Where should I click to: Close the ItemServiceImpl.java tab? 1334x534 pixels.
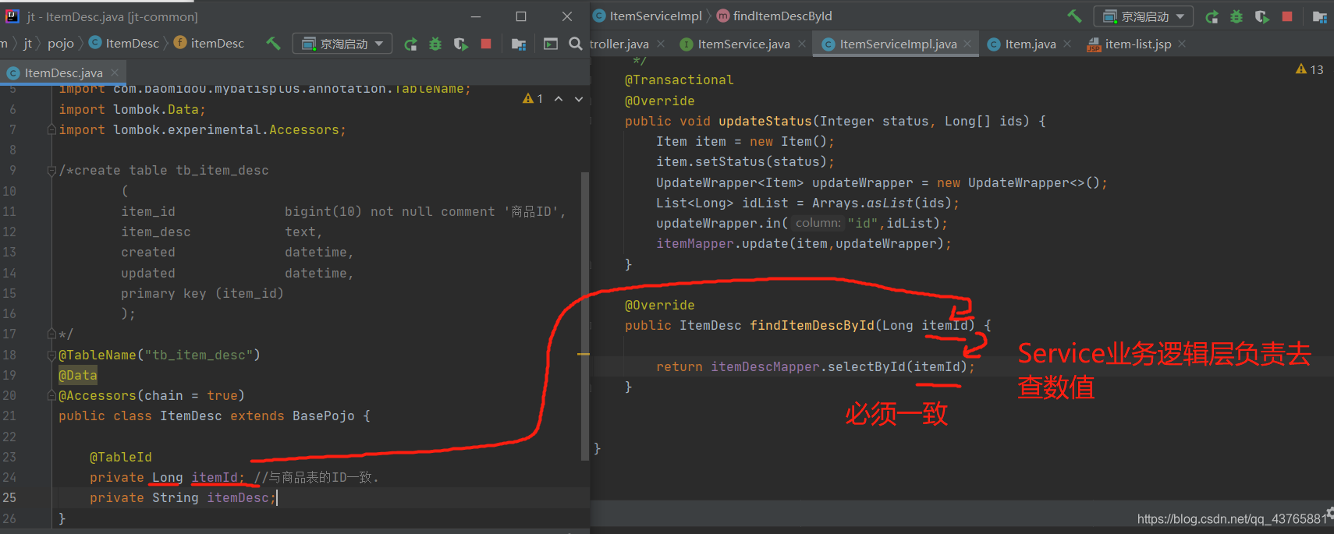[967, 44]
